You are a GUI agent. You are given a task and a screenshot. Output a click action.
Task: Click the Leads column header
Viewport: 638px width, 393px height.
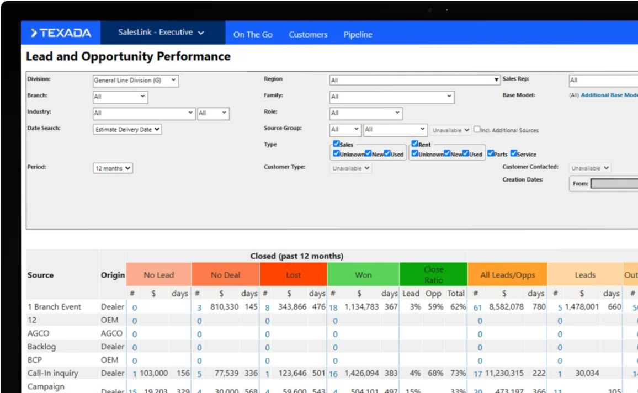[x=585, y=275]
